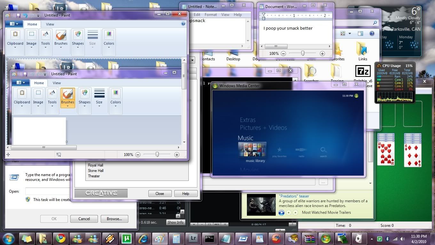Click WordPad zoom in plus button
435x245 pixels.
322,54
